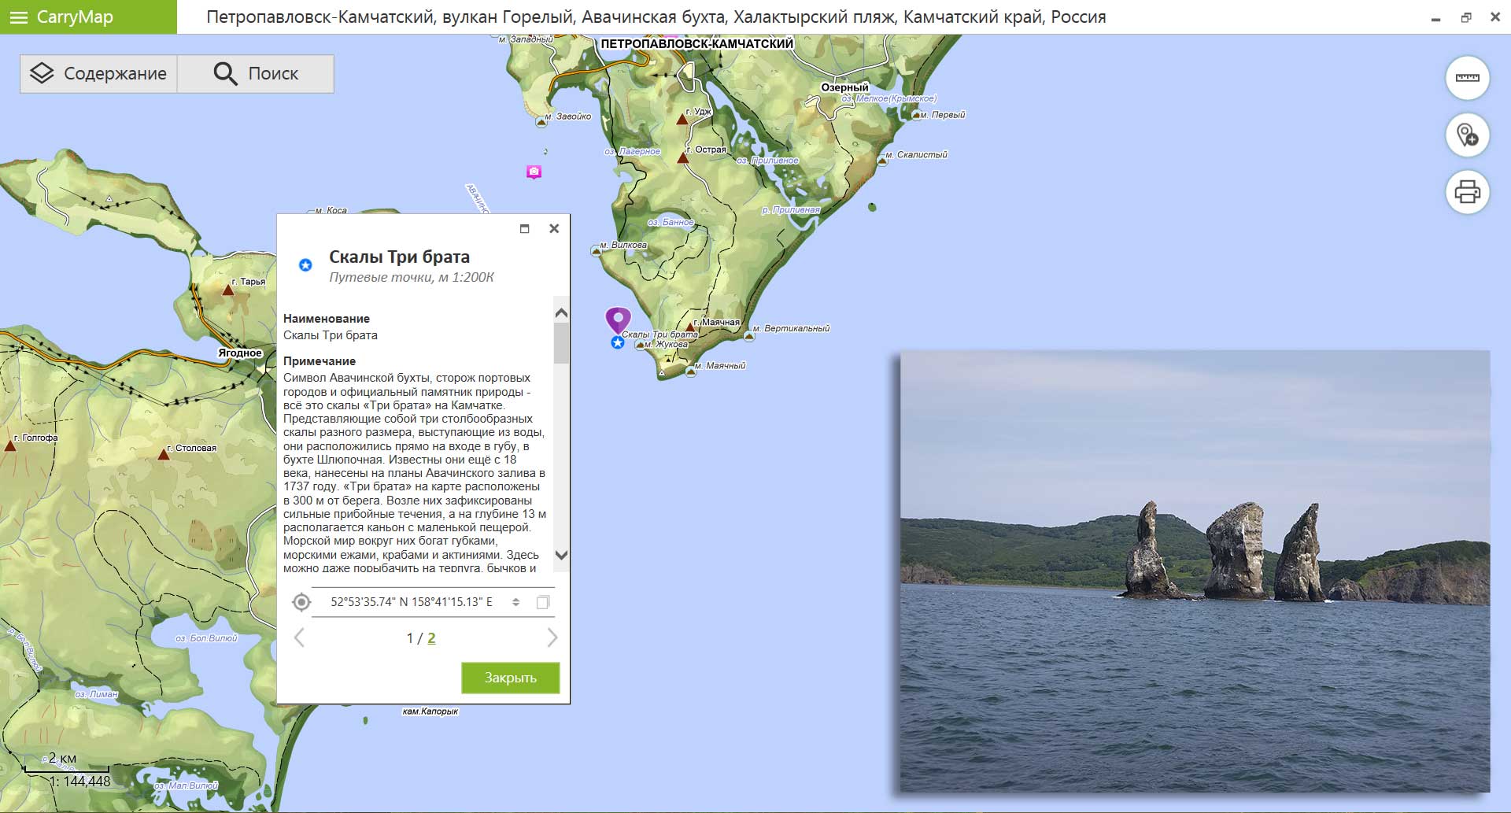Click the map scale 1: 144,448 text
Viewport: 1511px width, 813px height.
80,782
